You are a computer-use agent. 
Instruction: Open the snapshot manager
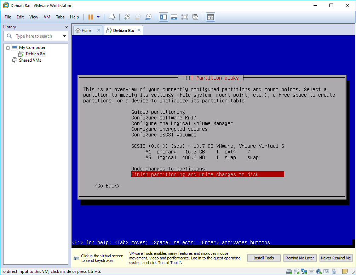(149, 17)
